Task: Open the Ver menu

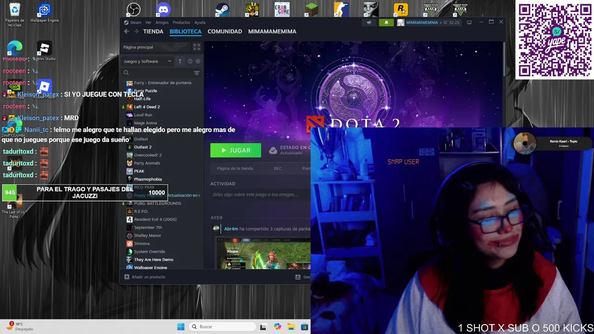Action: [148, 22]
